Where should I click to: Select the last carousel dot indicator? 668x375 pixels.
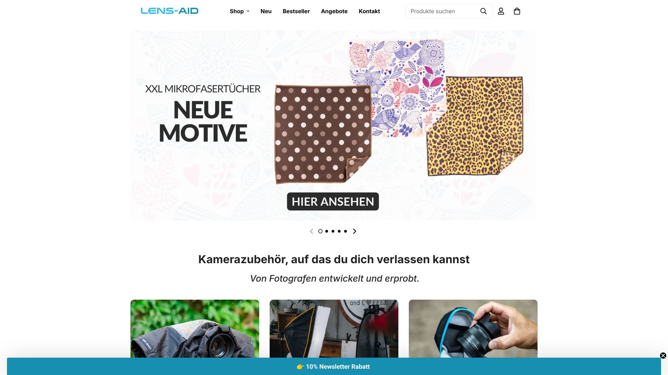(345, 231)
